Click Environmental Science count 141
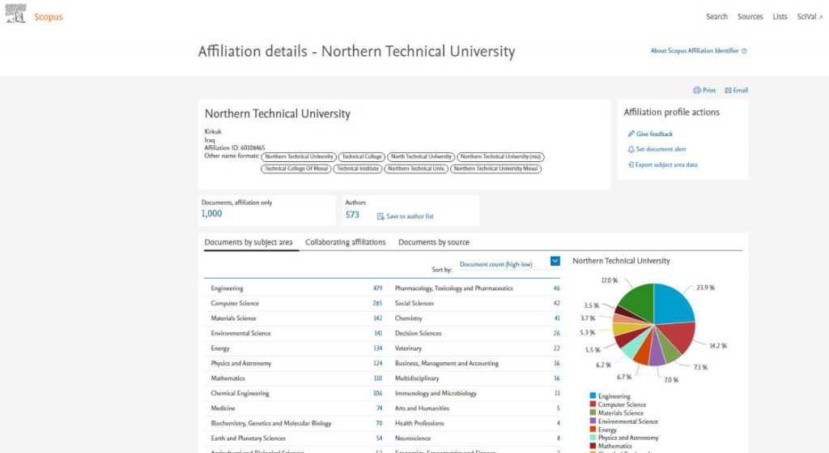 pyautogui.click(x=378, y=333)
